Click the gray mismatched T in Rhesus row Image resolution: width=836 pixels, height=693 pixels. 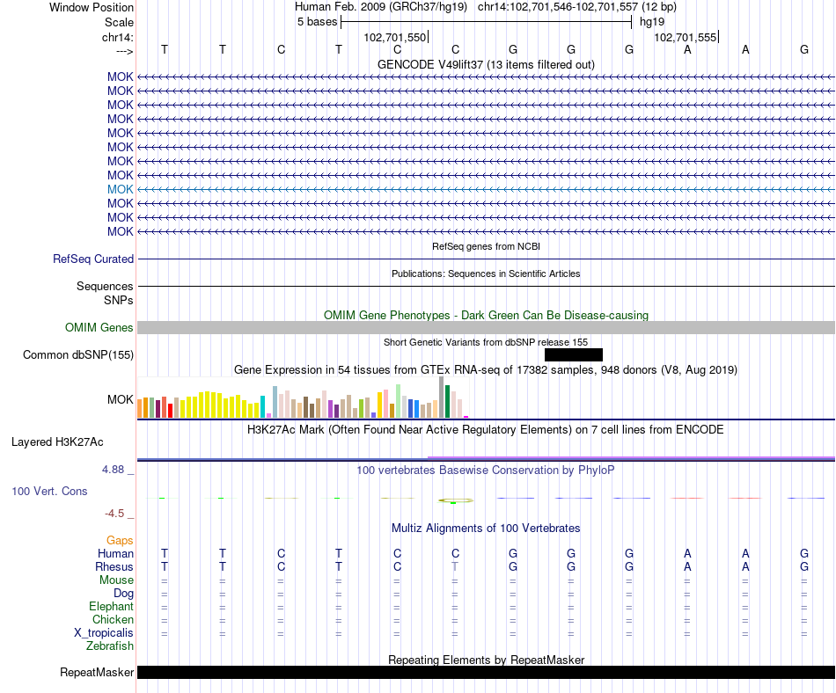coord(455,566)
